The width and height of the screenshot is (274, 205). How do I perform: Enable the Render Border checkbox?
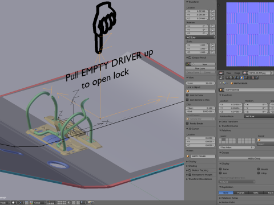tap(187, 124)
